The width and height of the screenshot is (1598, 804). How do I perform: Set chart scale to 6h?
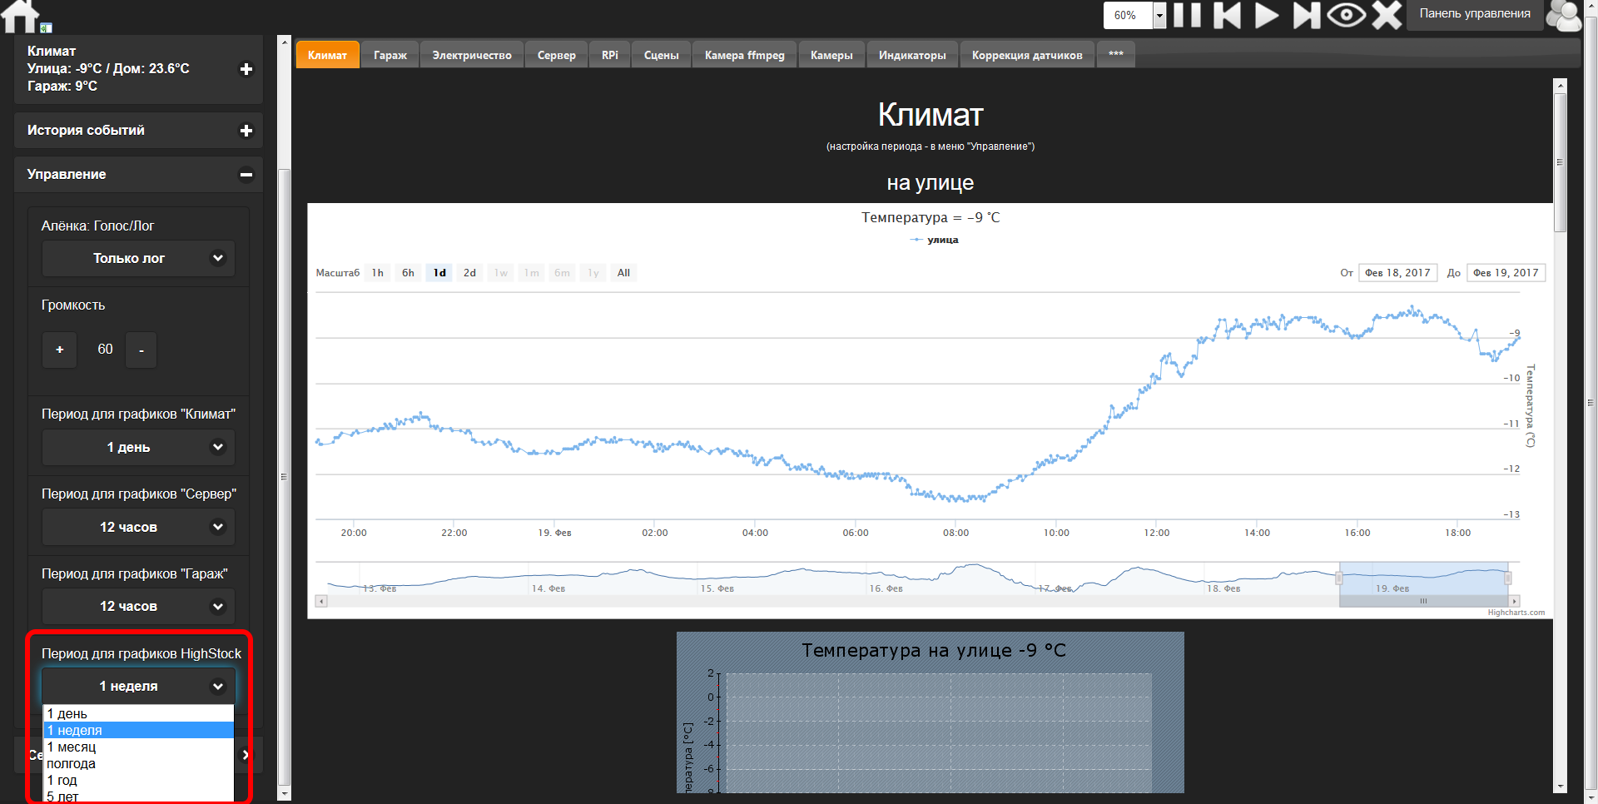[x=408, y=273]
